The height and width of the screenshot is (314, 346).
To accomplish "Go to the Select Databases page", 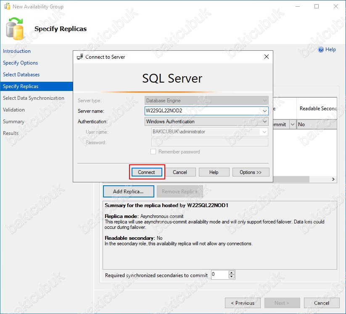I will [21, 75].
